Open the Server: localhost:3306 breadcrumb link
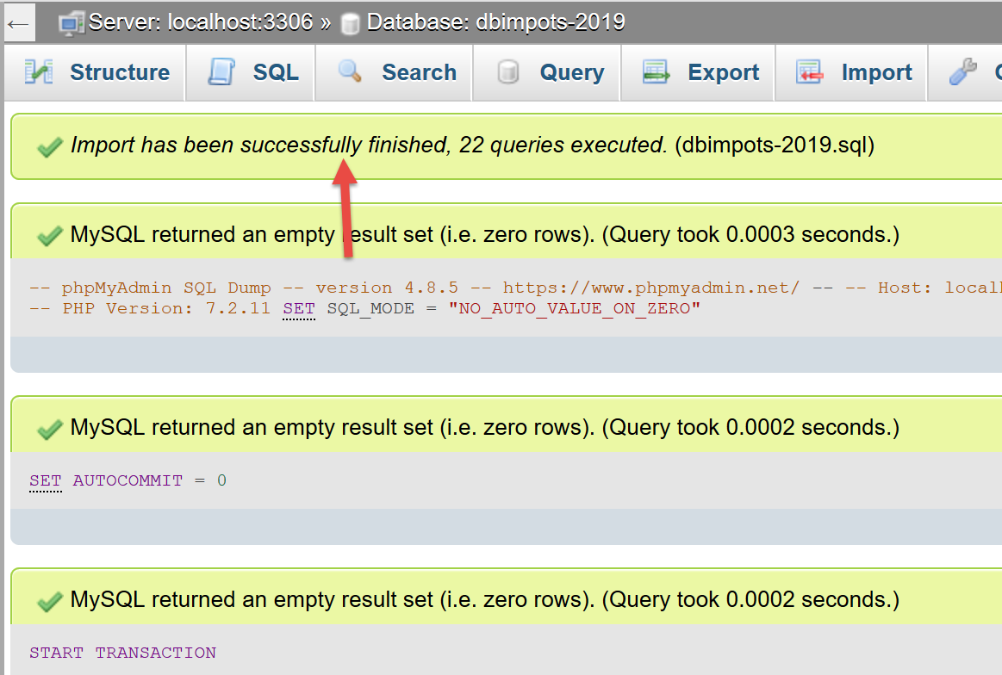The width and height of the screenshot is (1002, 675). coord(200,22)
